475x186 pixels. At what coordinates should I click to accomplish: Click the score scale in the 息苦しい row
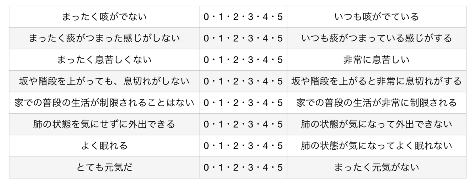click(243, 60)
